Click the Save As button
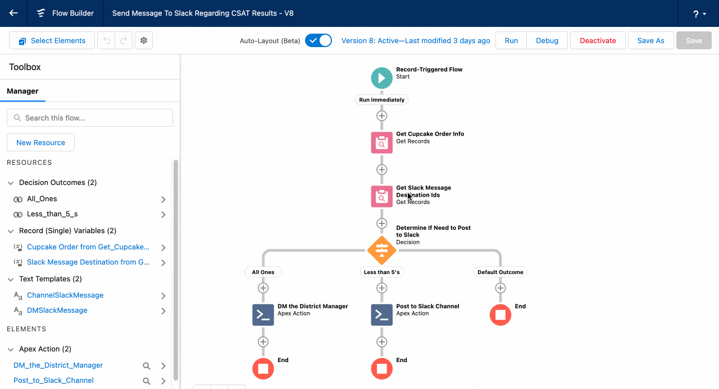 (651, 40)
